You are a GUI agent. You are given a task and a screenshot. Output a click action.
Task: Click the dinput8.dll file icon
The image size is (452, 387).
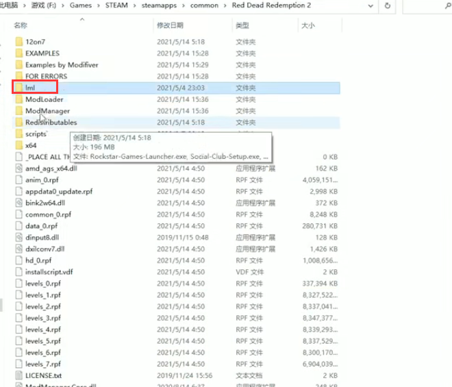[x=19, y=238]
